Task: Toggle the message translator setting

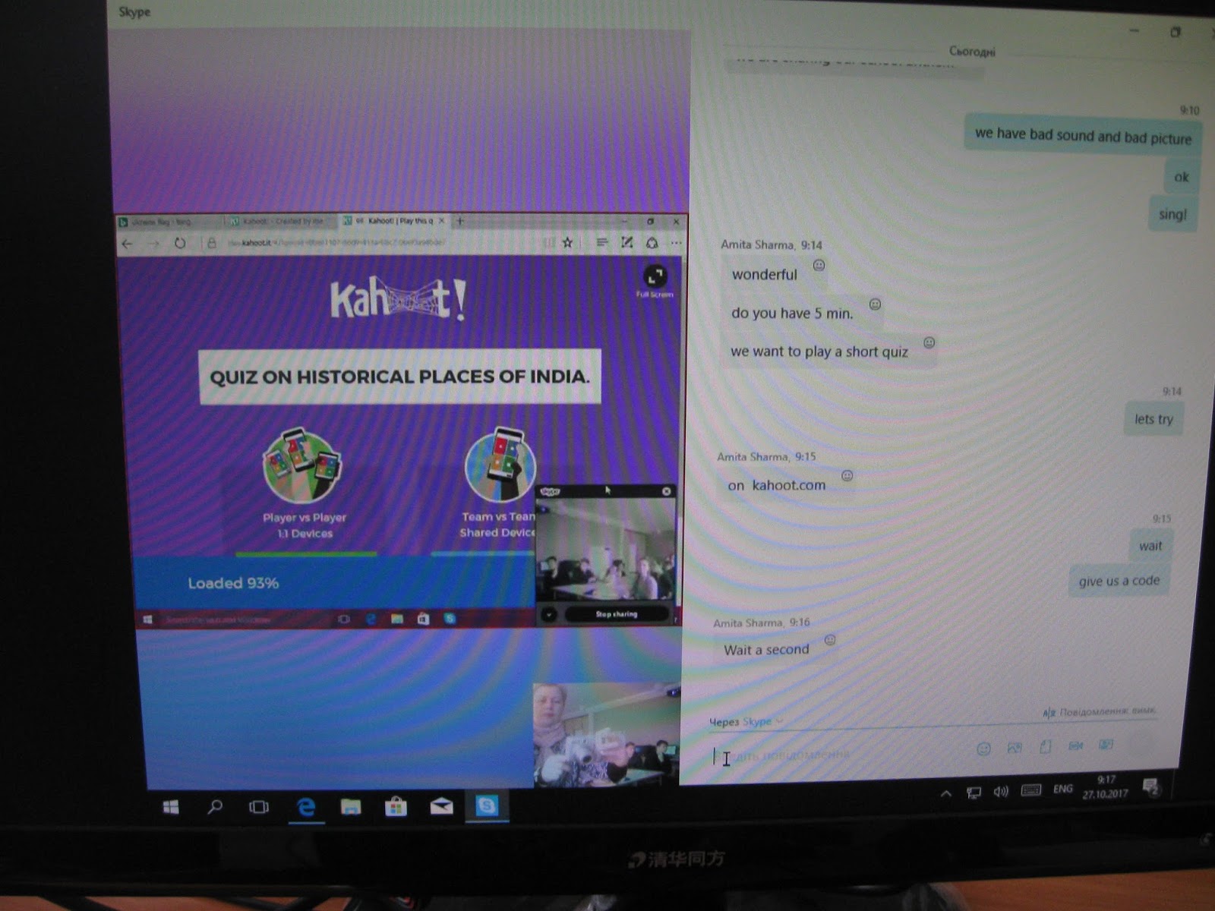Action: pos(1099,711)
